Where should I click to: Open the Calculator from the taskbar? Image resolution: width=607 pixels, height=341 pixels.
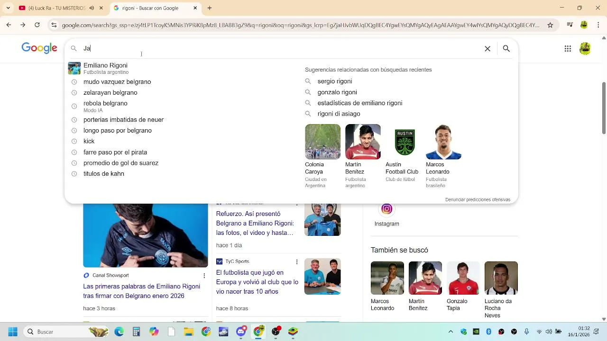pyautogui.click(x=137, y=332)
